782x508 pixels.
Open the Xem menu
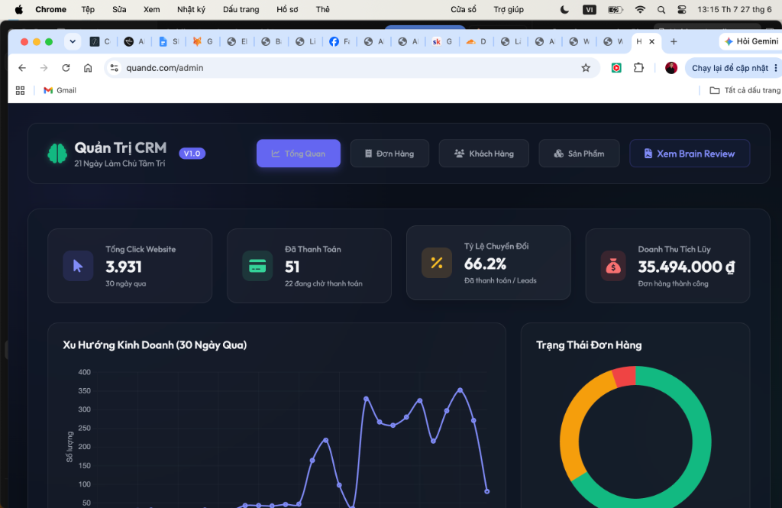point(152,9)
